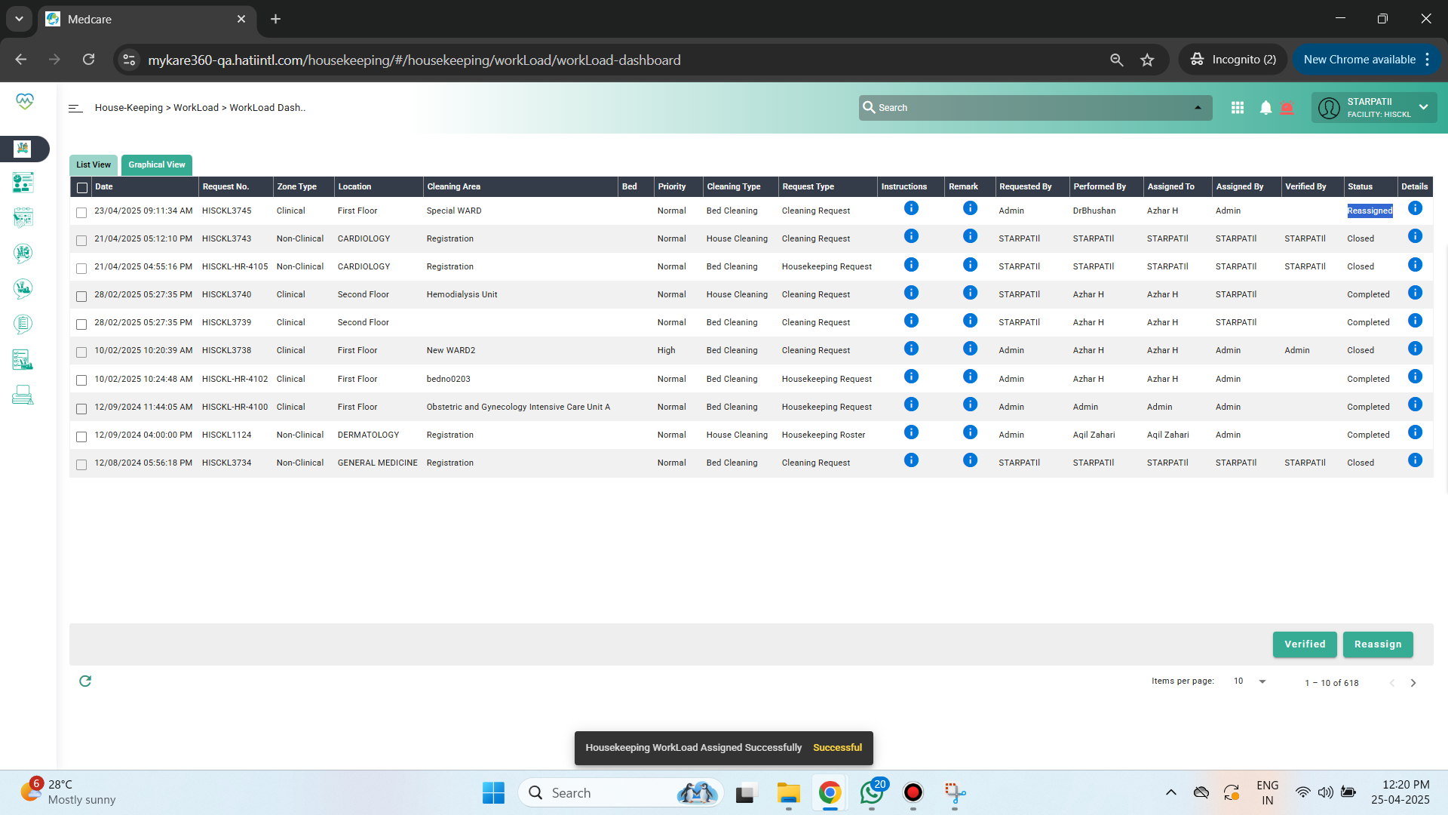
Task: Click WorkLoad in the breadcrumb
Action: point(196,108)
